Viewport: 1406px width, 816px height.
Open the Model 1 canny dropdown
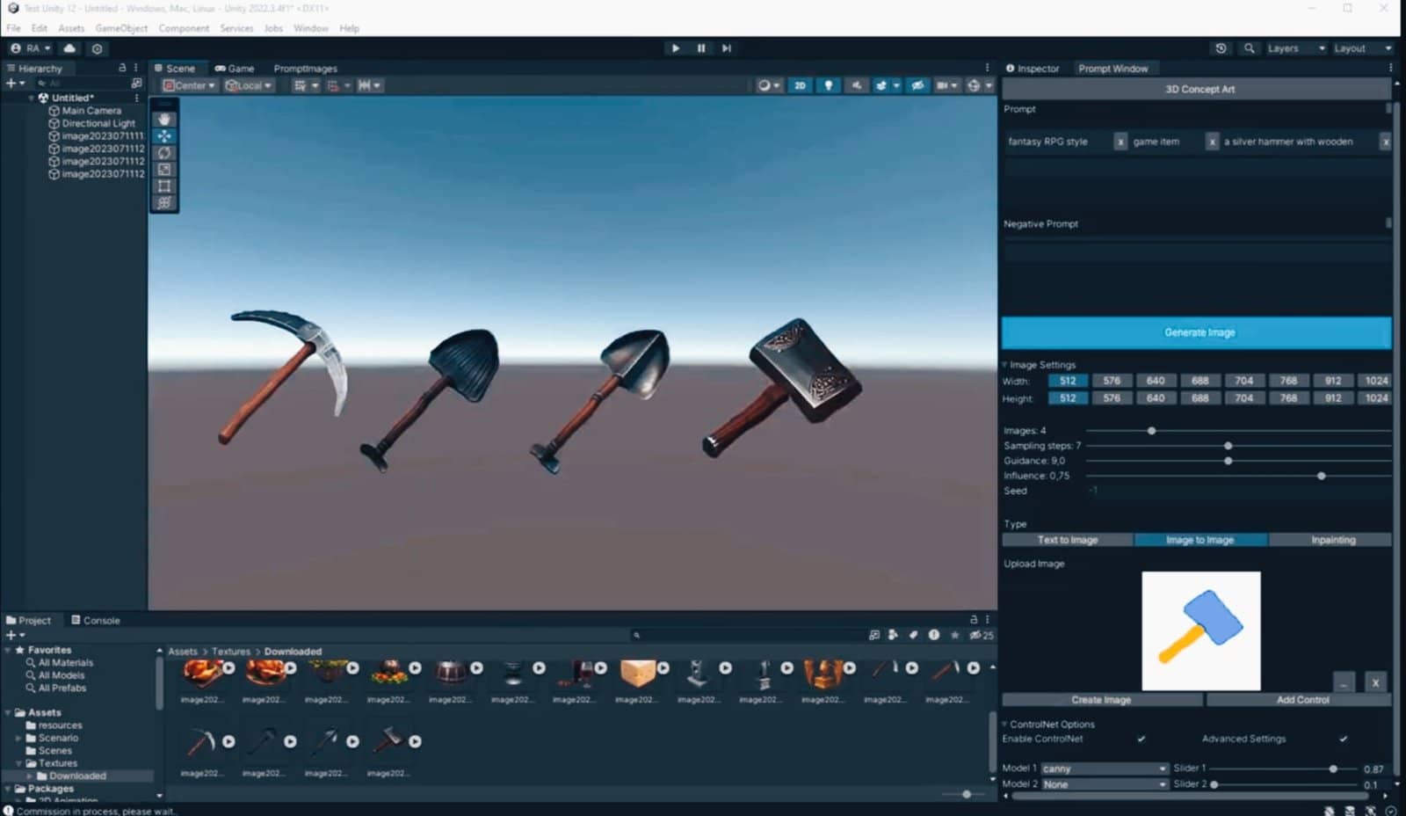pos(1104,769)
